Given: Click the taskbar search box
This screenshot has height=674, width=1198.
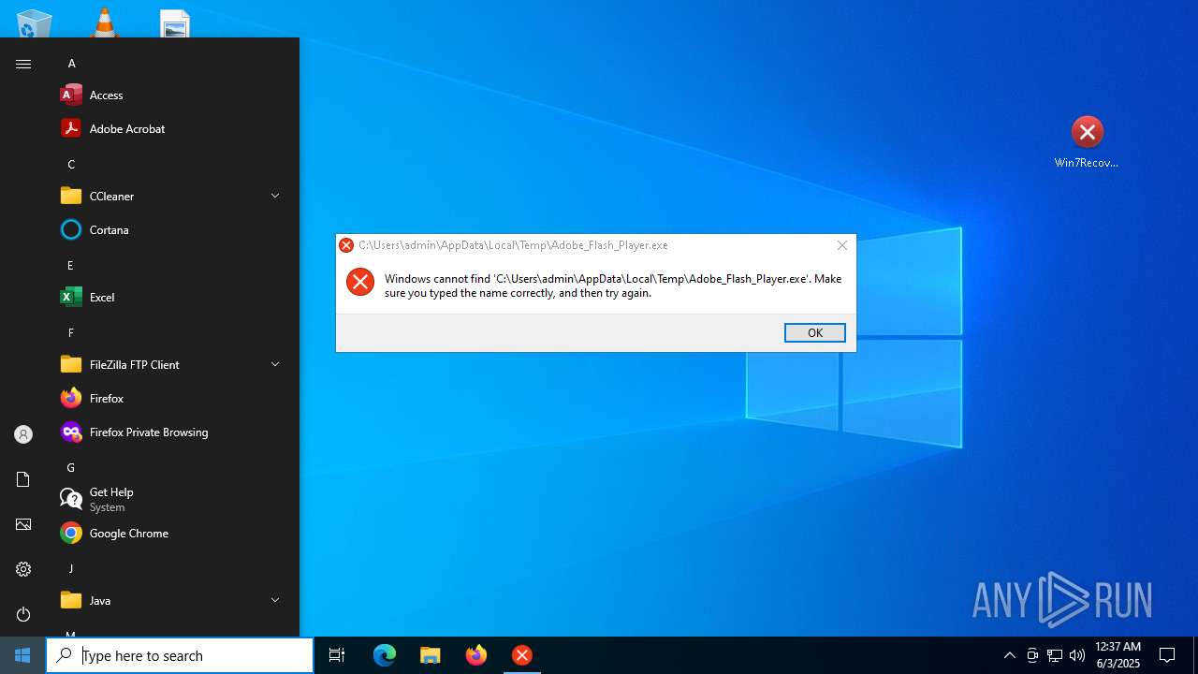Looking at the screenshot, I should coord(180,655).
